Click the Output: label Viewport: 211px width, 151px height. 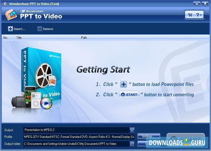(9, 130)
